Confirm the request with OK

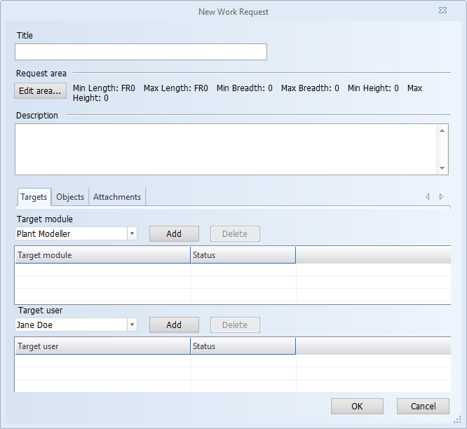tap(357, 406)
